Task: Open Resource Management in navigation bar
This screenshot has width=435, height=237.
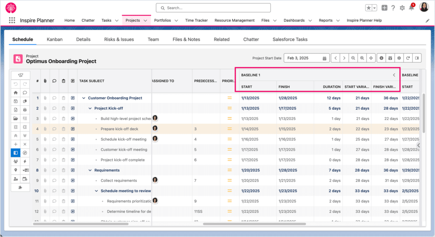Action: coord(234,20)
